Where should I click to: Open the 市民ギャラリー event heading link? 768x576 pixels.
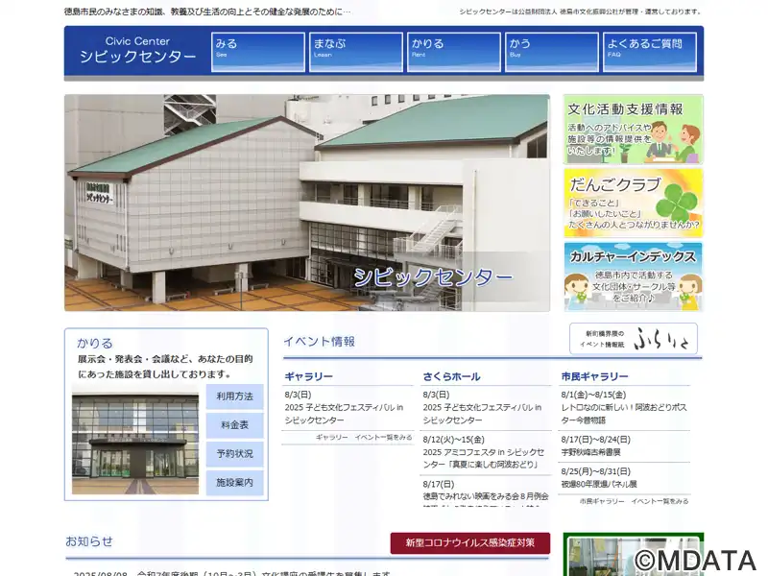(x=594, y=376)
